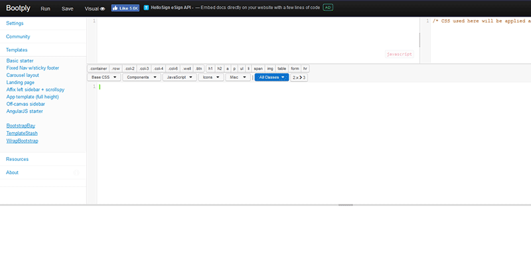The image size is (531, 265).
Task: Open the All Classes dropdown
Action: [x=271, y=78]
